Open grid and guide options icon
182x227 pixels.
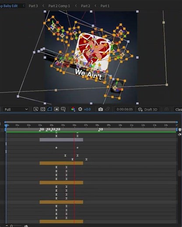coord(63,109)
